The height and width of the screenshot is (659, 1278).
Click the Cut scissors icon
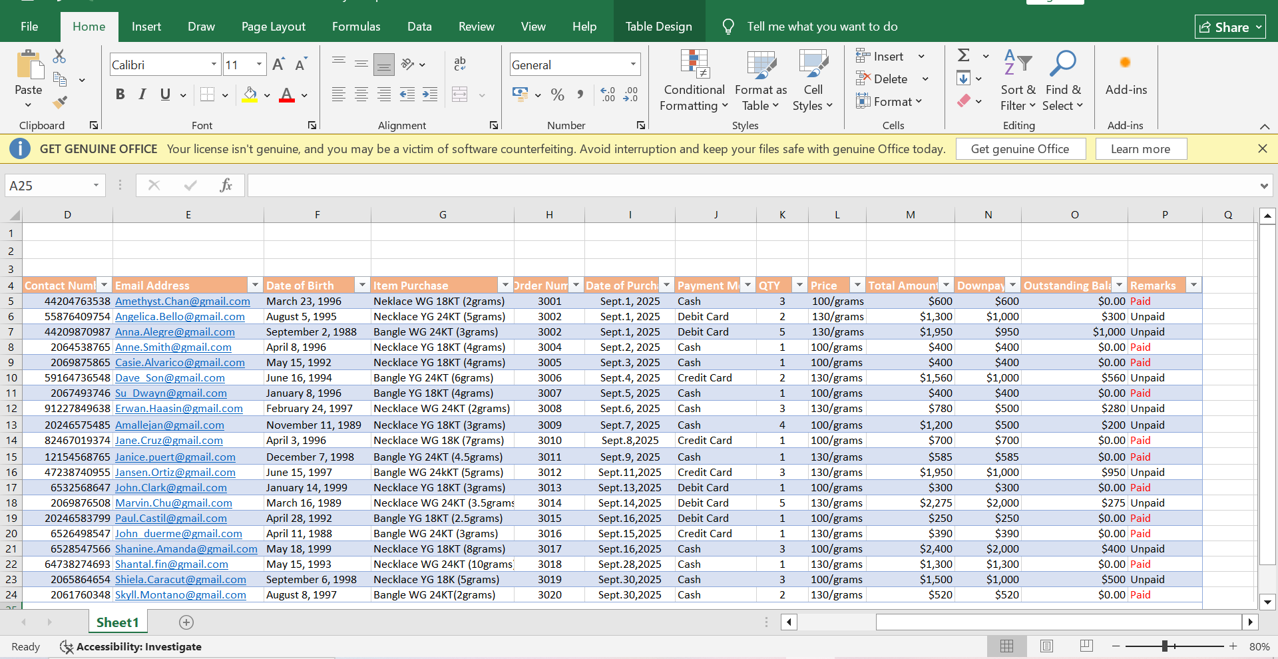60,57
